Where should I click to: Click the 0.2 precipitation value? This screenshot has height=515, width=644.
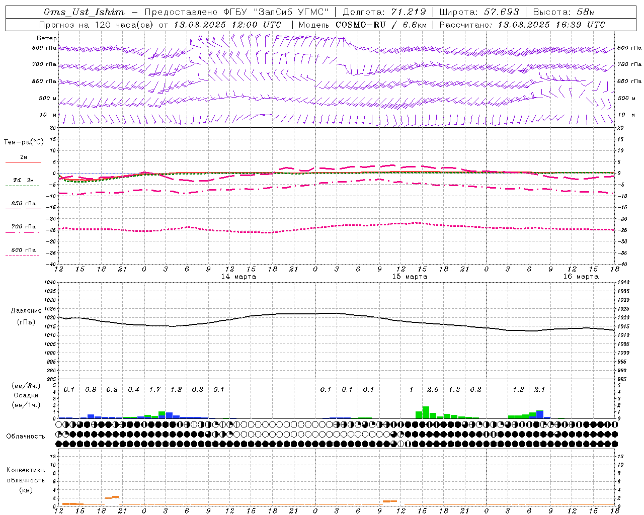(x=475, y=390)
